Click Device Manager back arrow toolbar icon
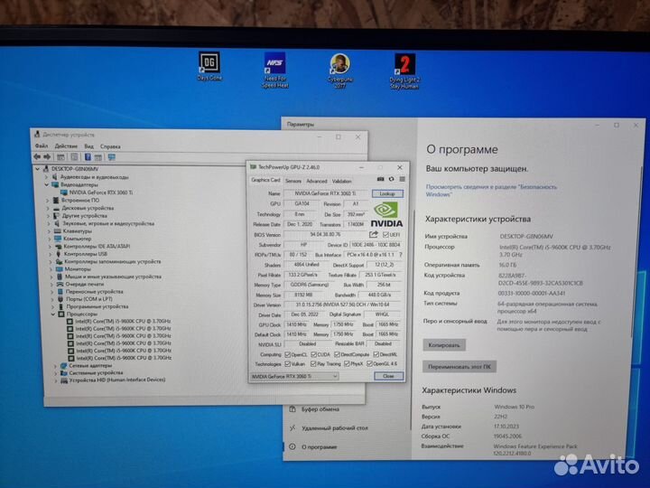Screen dimensions: 650x488 37,156
